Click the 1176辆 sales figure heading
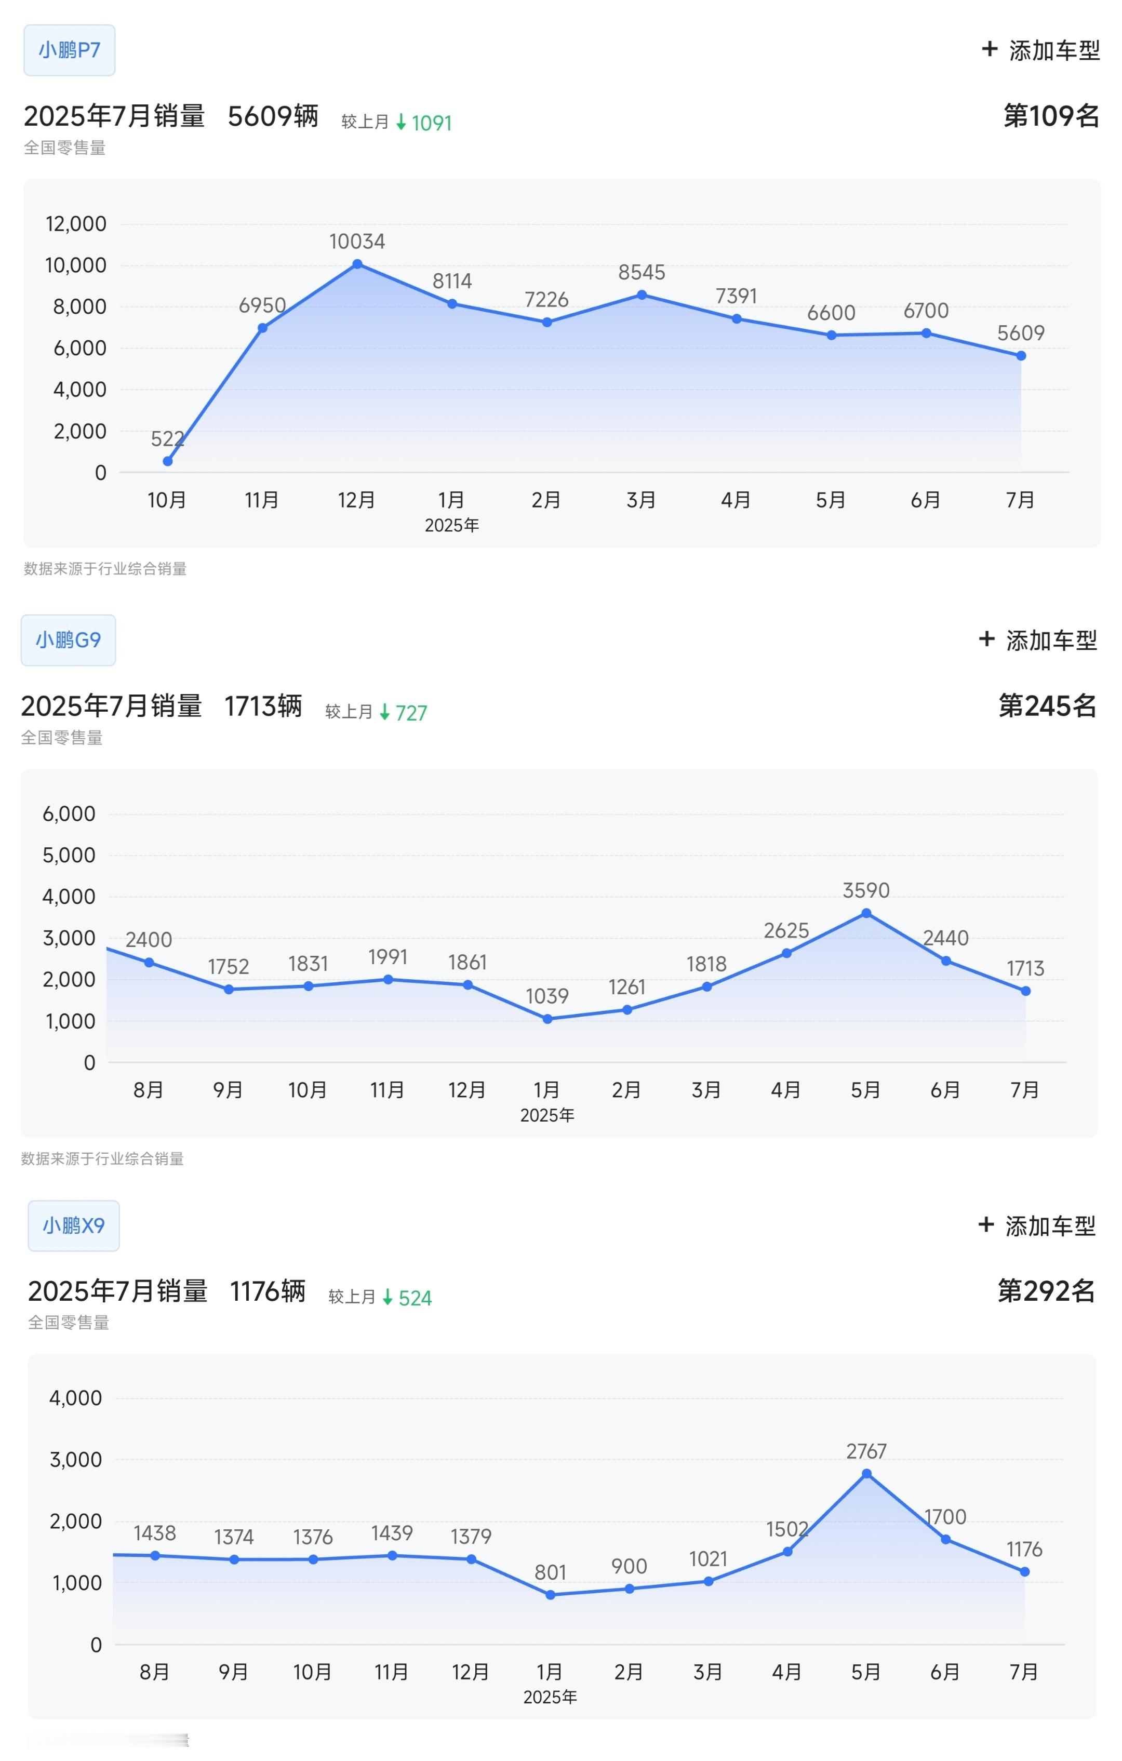The image size is (1122, 1761). (x=268, y=1291)
